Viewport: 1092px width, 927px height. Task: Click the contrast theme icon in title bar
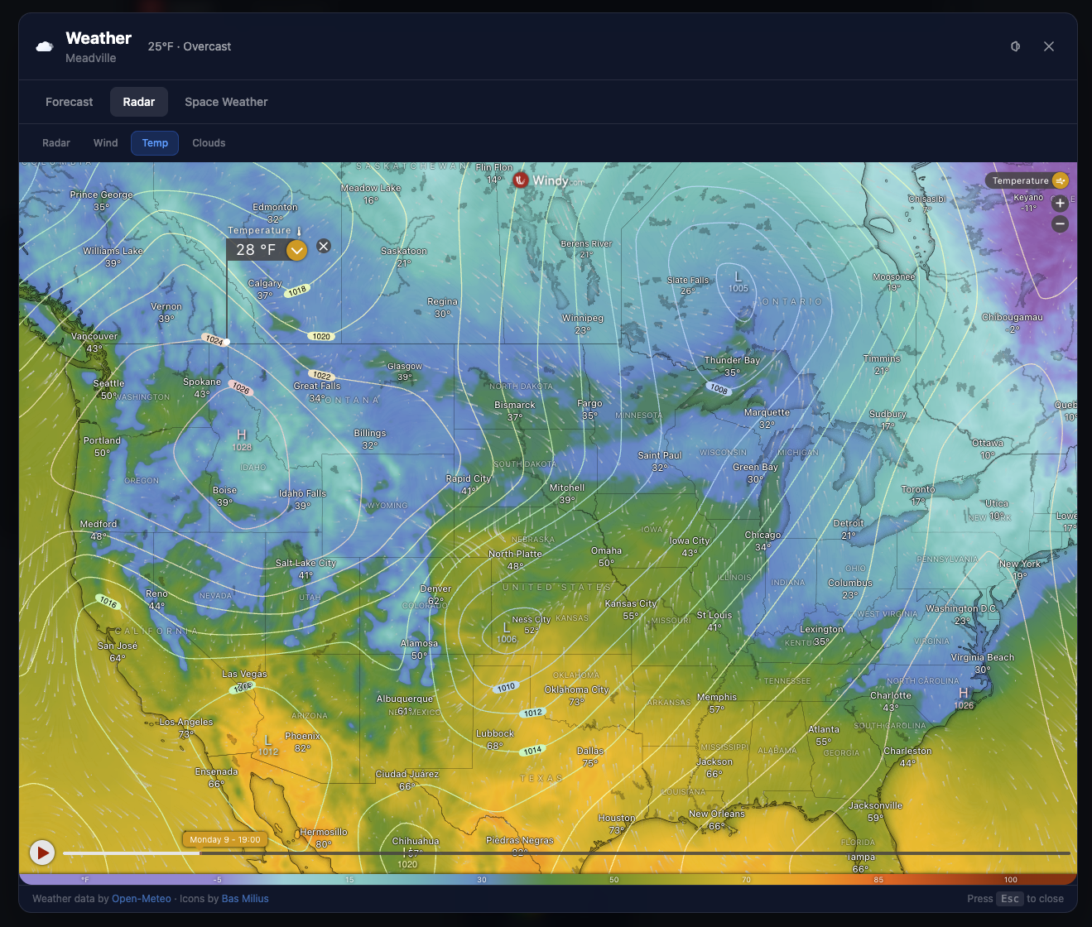(1015, 46)
